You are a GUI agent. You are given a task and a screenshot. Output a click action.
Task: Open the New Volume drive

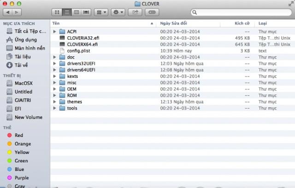tap(24, 117)
